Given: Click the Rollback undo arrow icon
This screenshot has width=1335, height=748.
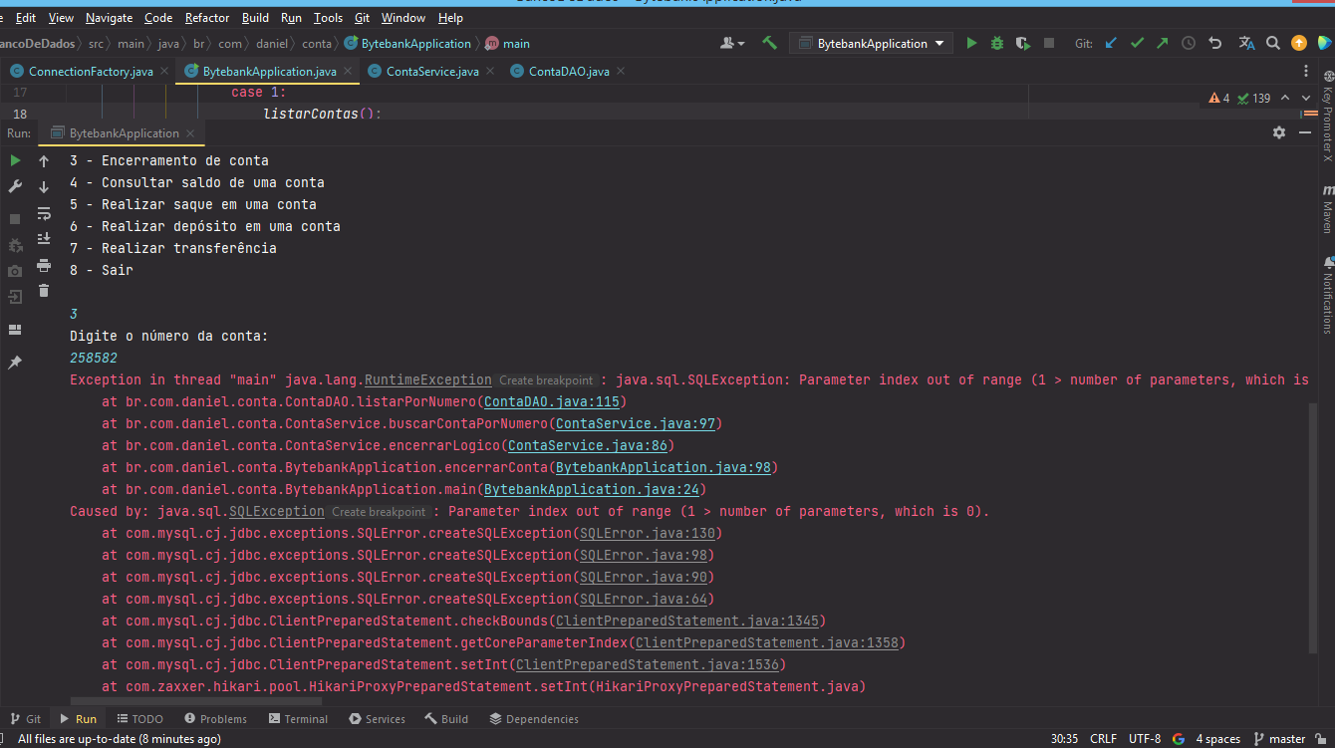Looking at the screenshot, I should 1214,44.
